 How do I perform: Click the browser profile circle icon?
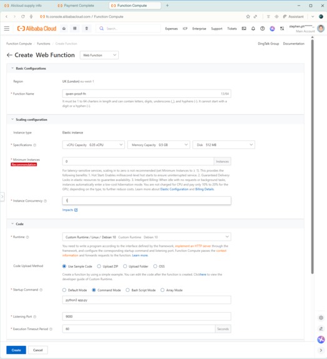[321, 16]
